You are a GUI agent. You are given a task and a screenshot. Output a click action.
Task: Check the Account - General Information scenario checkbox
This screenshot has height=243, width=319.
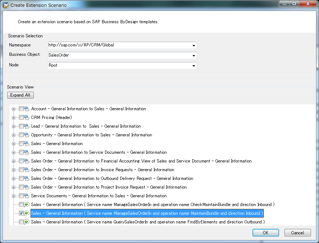click(x=21, y=109)
